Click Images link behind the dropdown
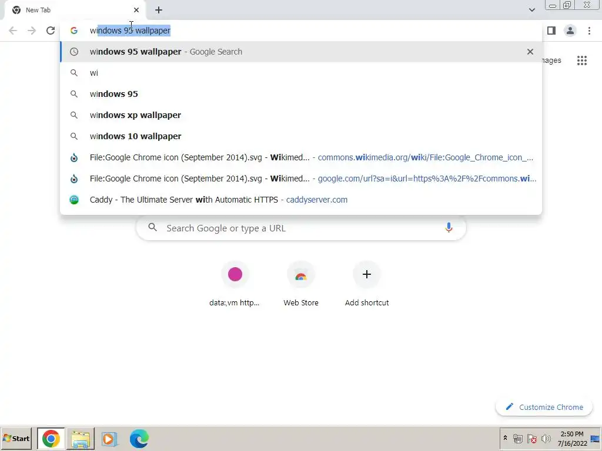Screen dimensions: 602x451 552,60
